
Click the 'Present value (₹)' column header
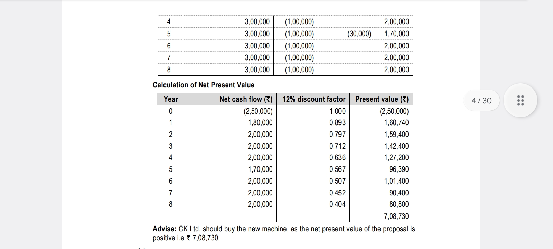382,99
